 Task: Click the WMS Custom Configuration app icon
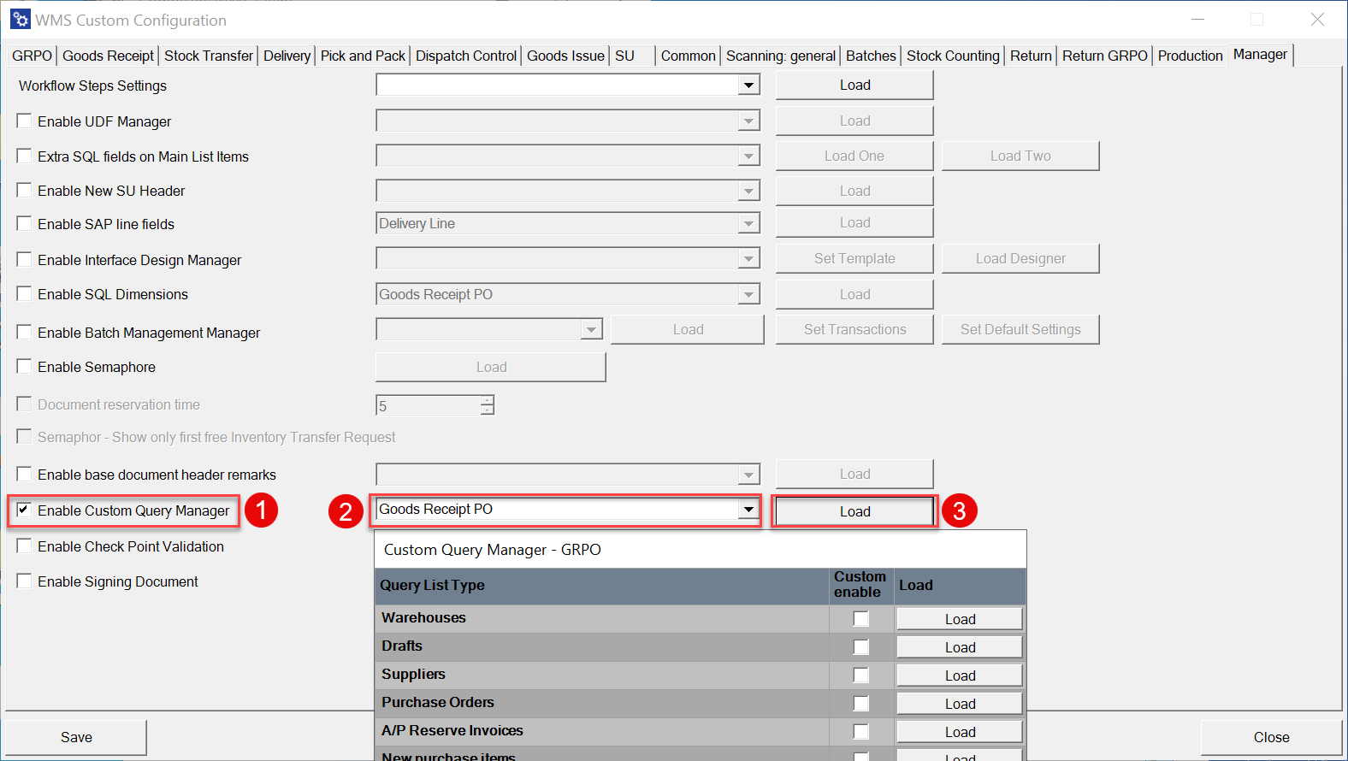click(x=20, y=19)
